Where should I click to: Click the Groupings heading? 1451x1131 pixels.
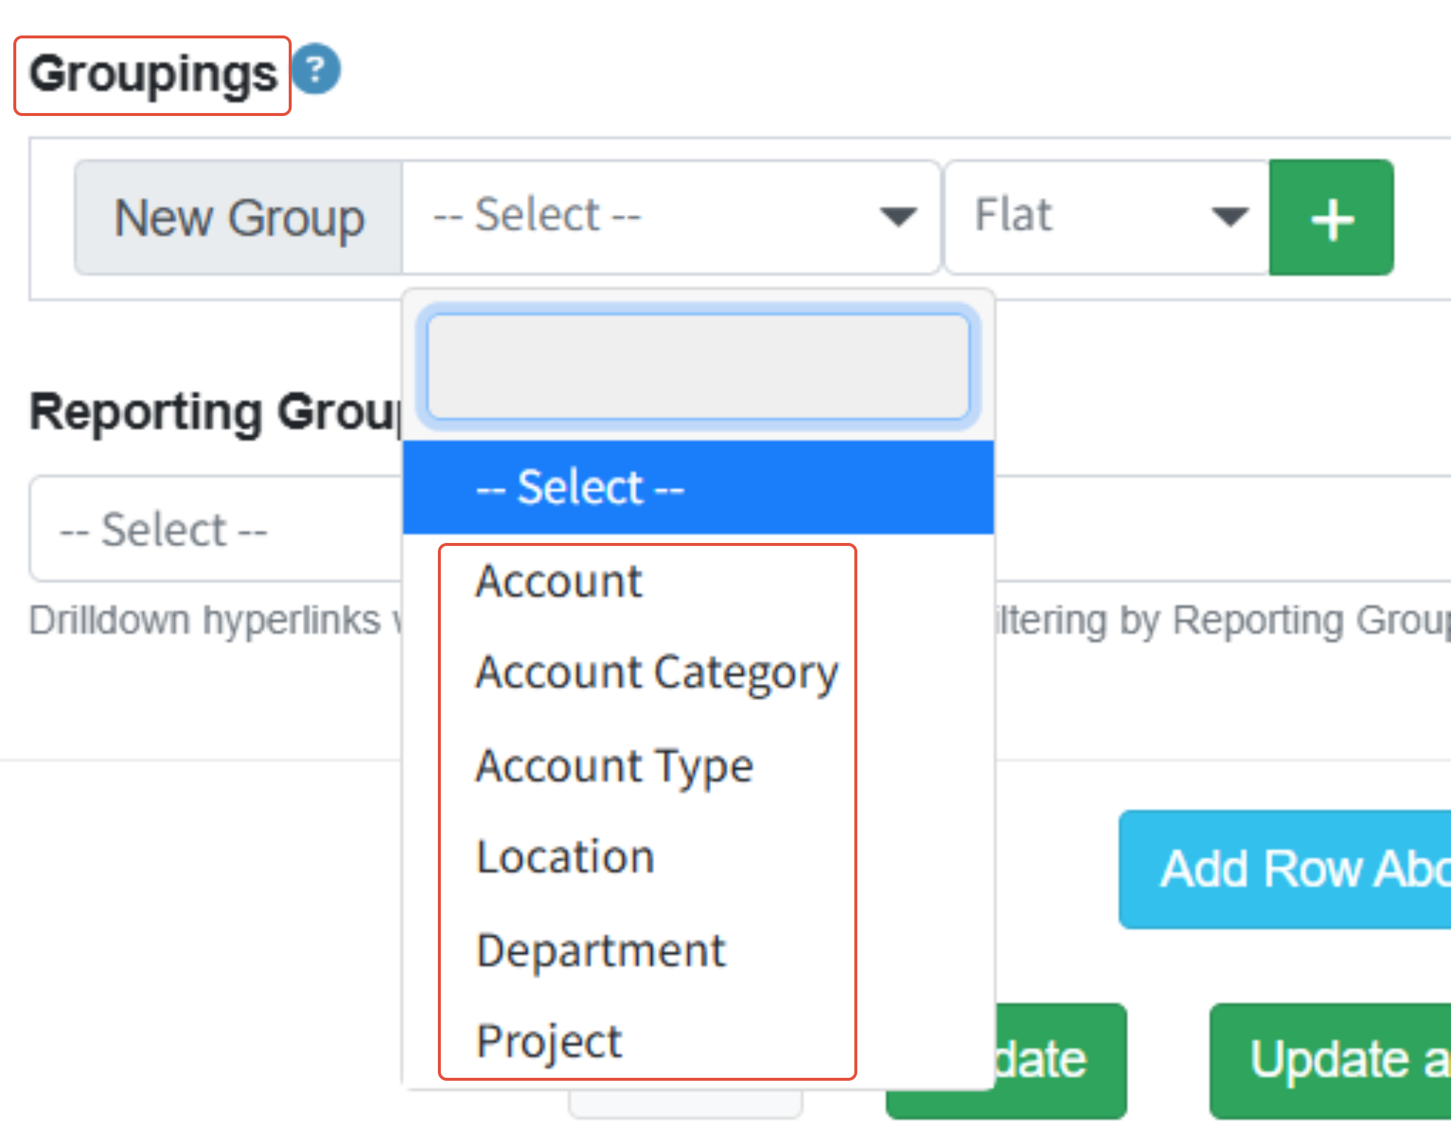point(153,75)
